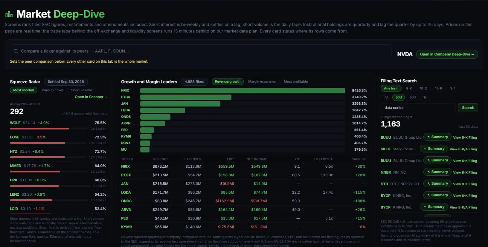488x247 pixels.
Task: Click the MMED ticker in Squeeze Radar
Action: point(16,166)
